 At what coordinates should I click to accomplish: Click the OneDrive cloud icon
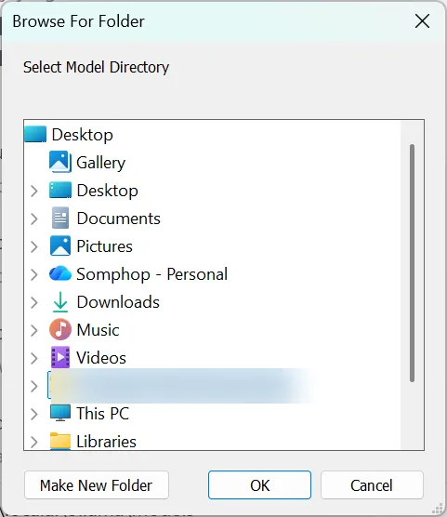60,273
